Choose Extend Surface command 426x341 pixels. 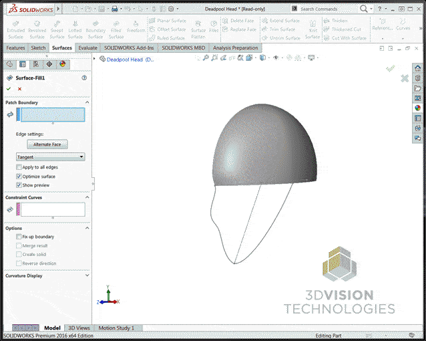(280, 21)
